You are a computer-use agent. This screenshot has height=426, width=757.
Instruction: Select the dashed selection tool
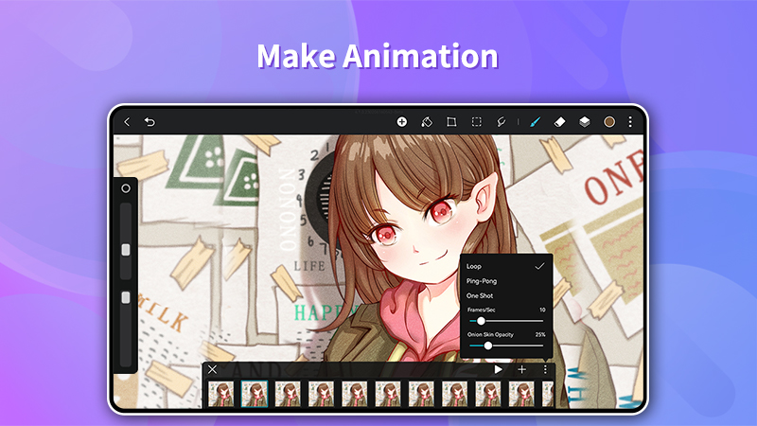click(x=477, y=122)
